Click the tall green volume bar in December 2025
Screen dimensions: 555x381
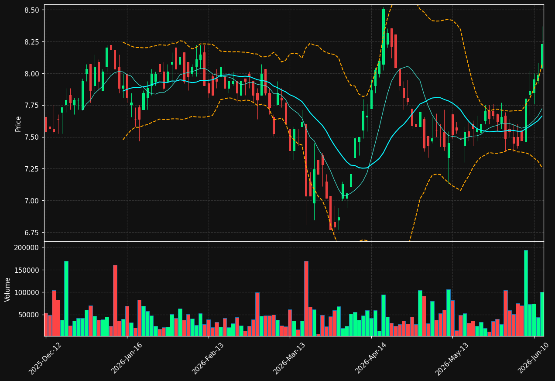66,299
